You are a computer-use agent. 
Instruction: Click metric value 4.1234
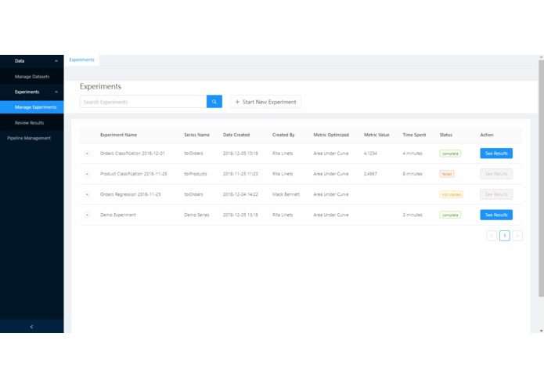click(x=370, y=154)
